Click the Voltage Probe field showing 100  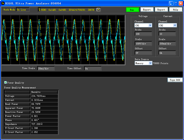pyautogui.click(x=143, y=34)
